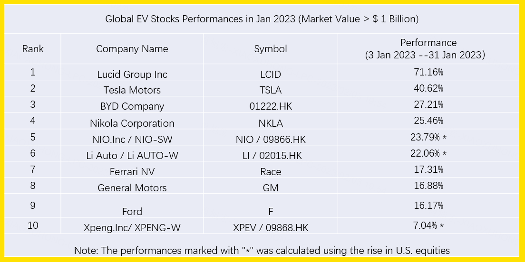Click the 01222.HK symbol cell
The height and width of the screenshot is (262, 525).
[271, 106]
